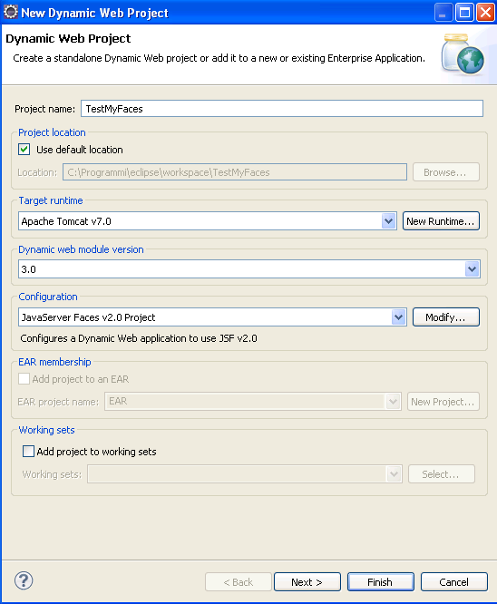Cancel the new project wizard
This screenshot has height=604, width=497.
click(454, 581)
